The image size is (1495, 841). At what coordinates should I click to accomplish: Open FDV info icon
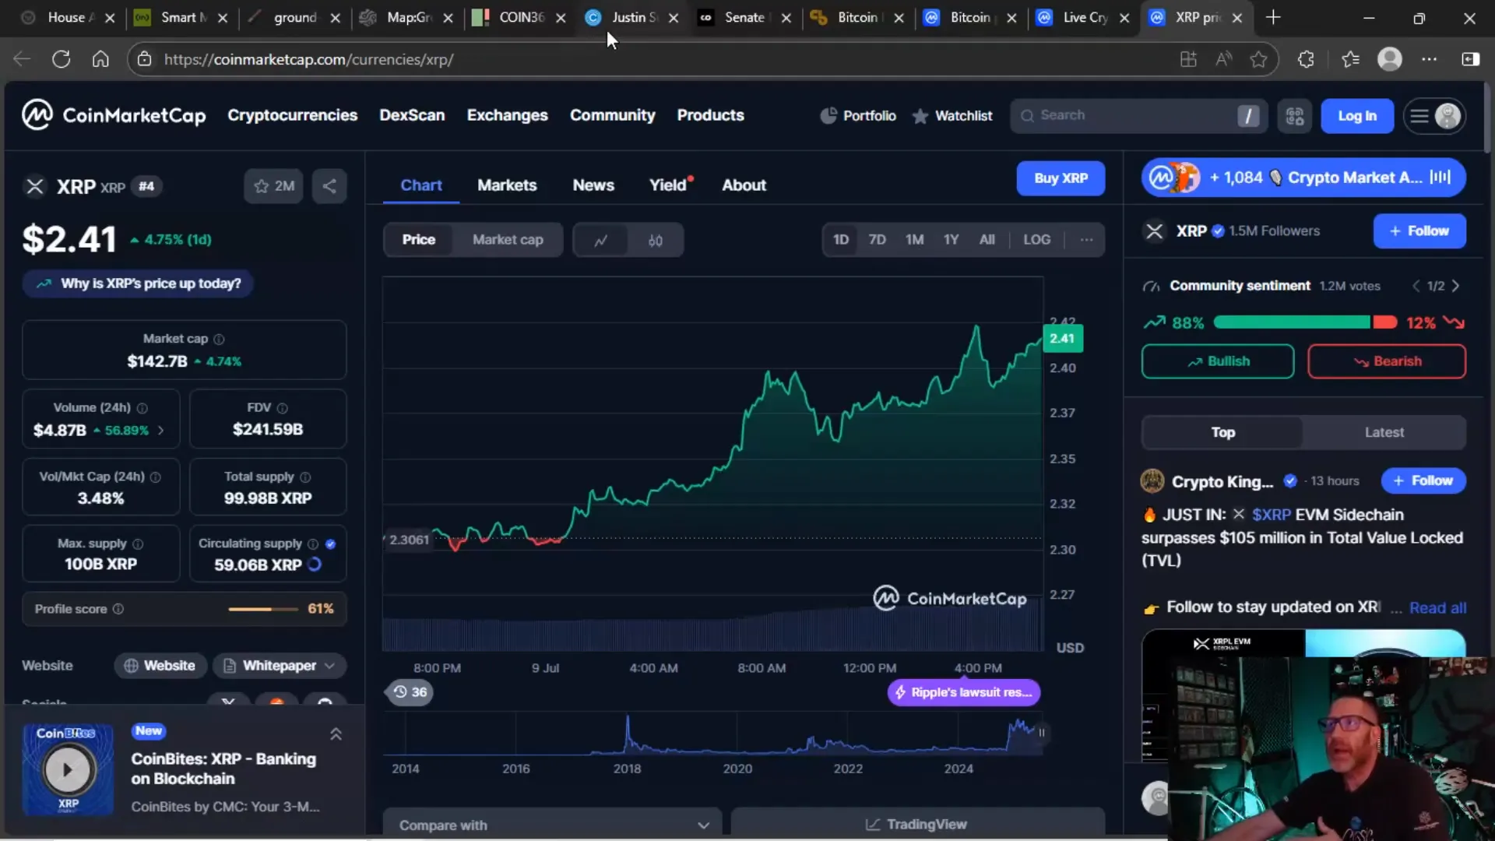coord(282,408)
